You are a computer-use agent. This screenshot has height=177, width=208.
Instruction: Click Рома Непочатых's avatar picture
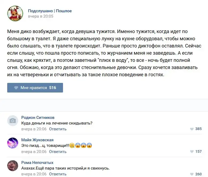tap(13, 166)
